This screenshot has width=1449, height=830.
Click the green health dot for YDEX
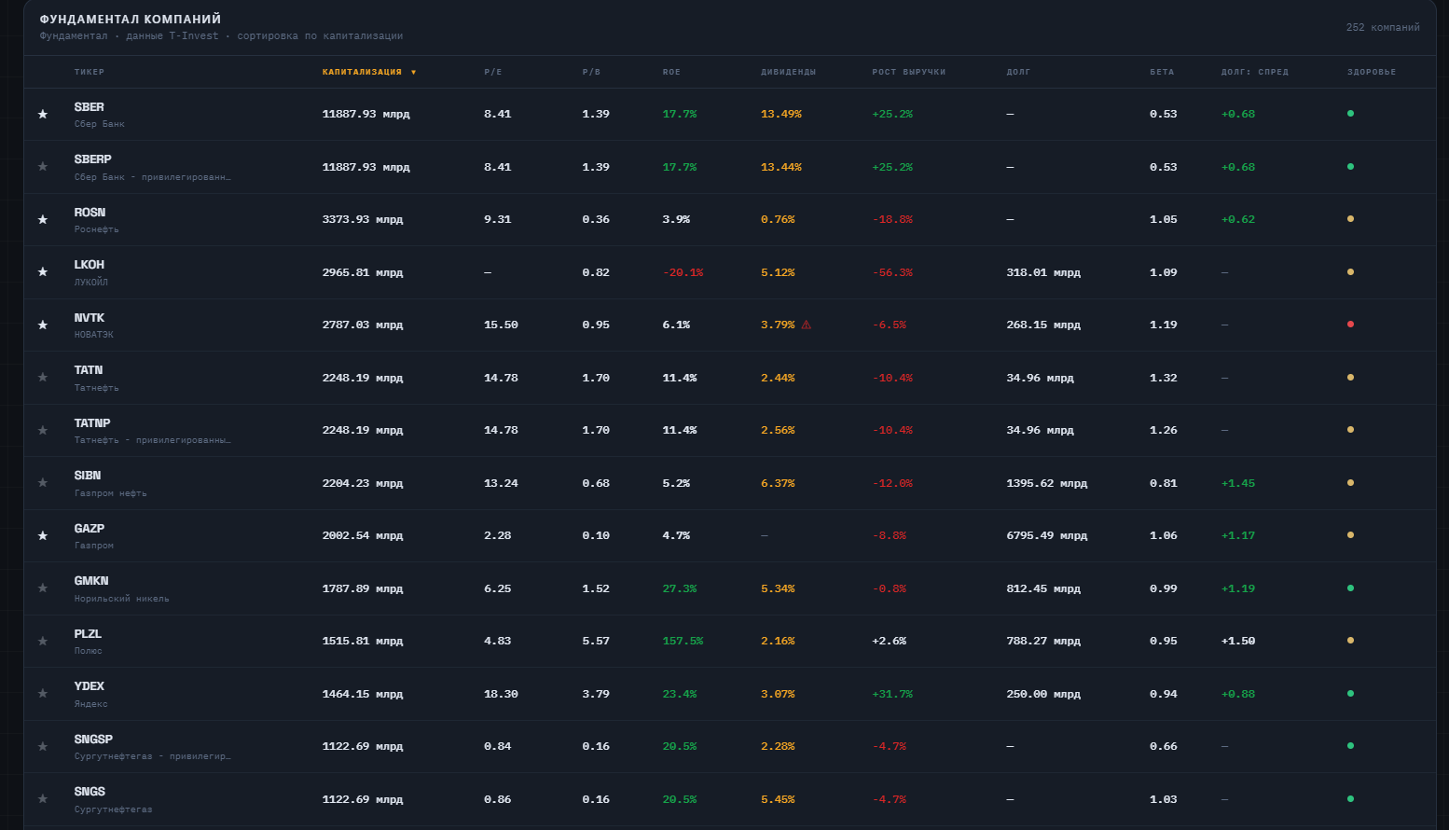click(1350, 694)
